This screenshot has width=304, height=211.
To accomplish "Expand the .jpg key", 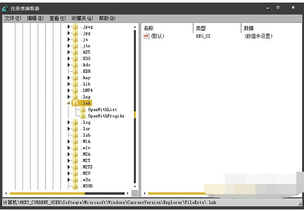I will click(68, 33).
